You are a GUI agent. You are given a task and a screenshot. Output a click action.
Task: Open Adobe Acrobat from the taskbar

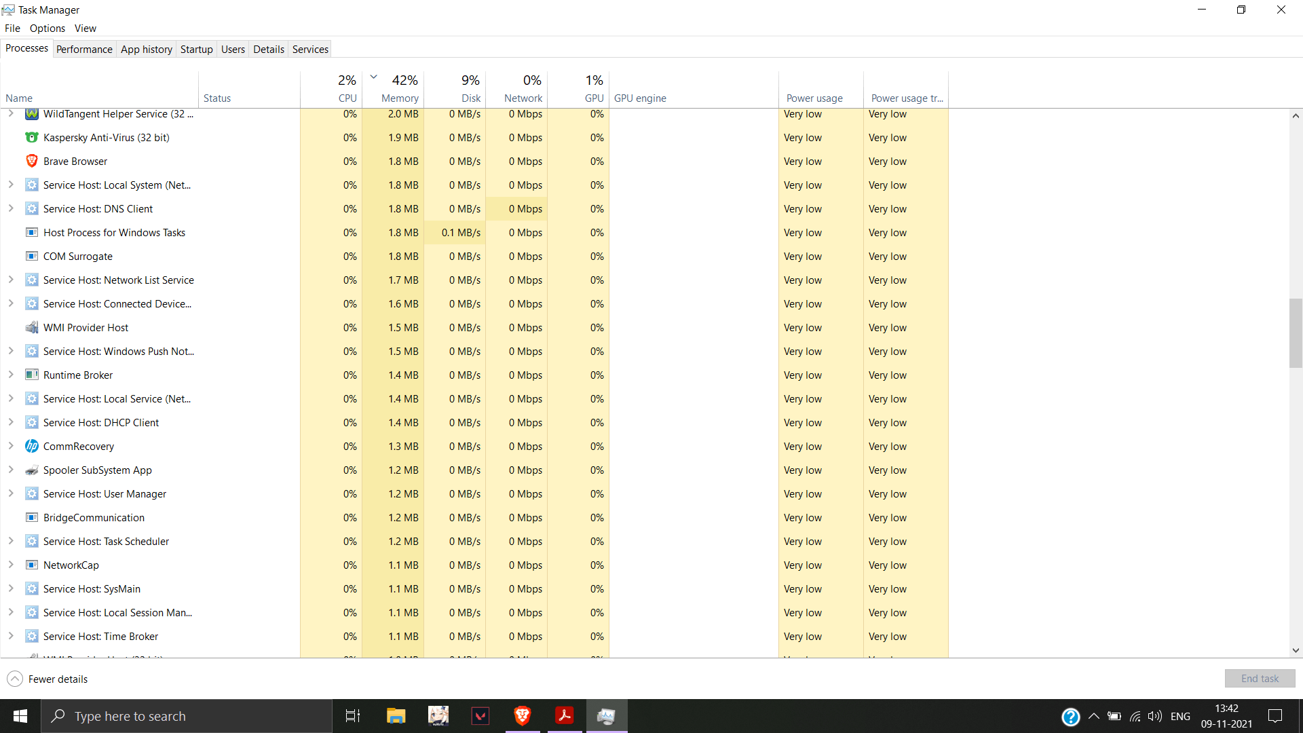pos(564,716)
